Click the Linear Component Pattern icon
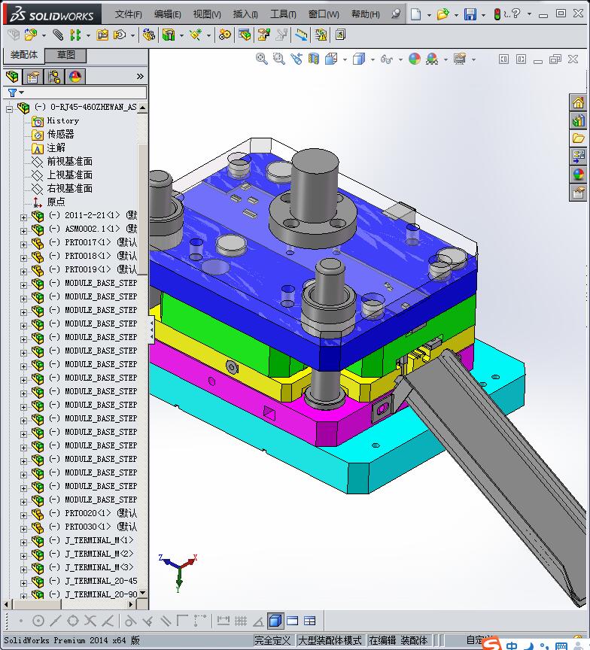 75,35
